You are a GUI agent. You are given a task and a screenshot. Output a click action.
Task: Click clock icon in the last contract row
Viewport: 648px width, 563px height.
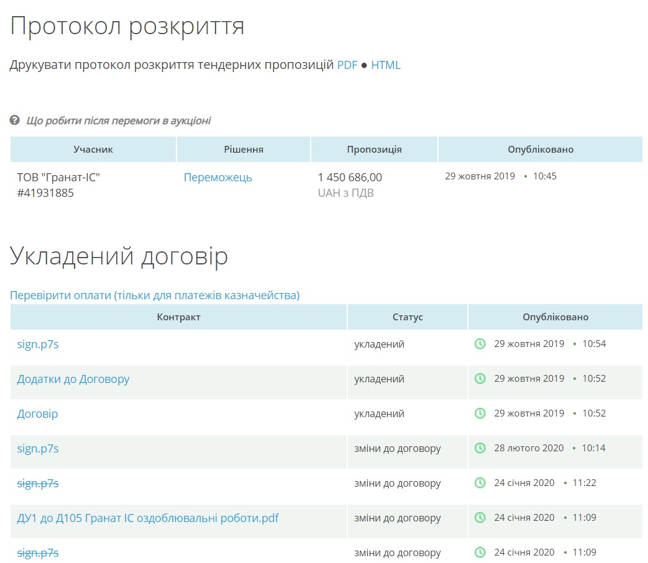pyautogui.click(x=480, y=552)
